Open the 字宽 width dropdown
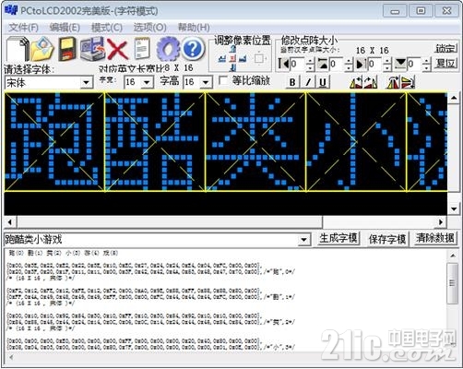This screenshot has width=463, height=369. (x=148, y=82)
